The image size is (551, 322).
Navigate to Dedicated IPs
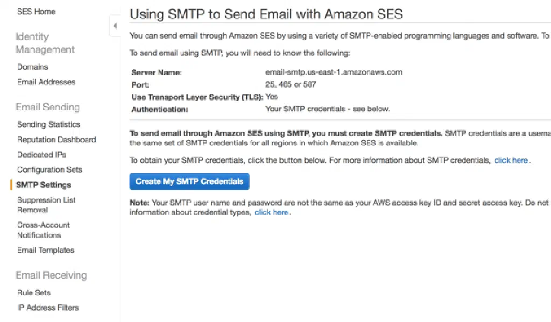click(x=41, y=154)
